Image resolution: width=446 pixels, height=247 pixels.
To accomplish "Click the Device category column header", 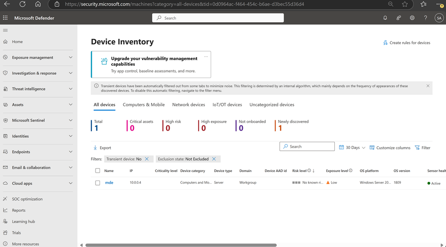I will pos(192,171).
